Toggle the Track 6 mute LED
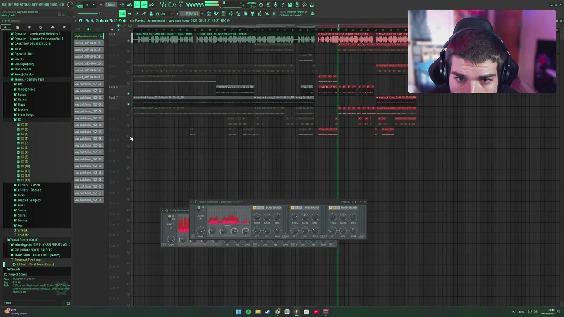Viewport: 564px width, 317px height. pyautogui.click(x=129, y=93)
